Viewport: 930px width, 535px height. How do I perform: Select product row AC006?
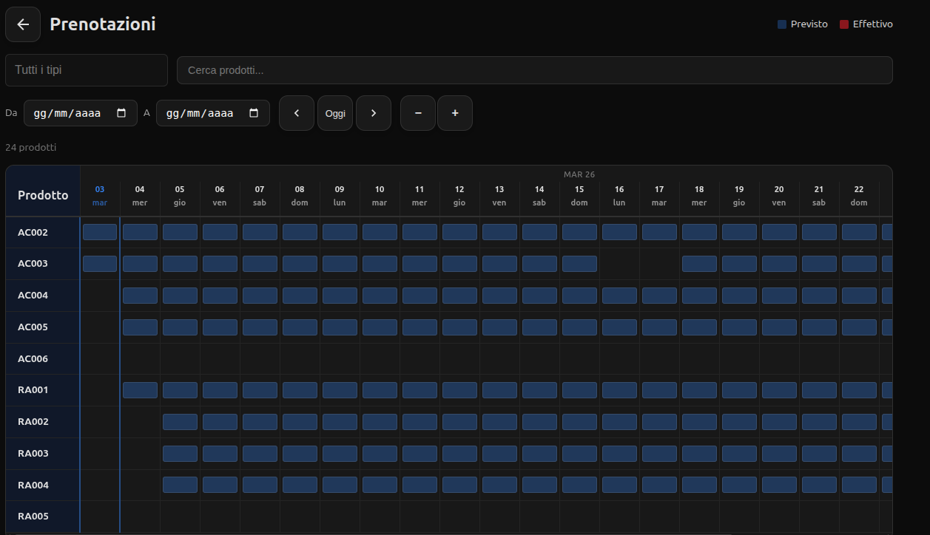[43, 359]
